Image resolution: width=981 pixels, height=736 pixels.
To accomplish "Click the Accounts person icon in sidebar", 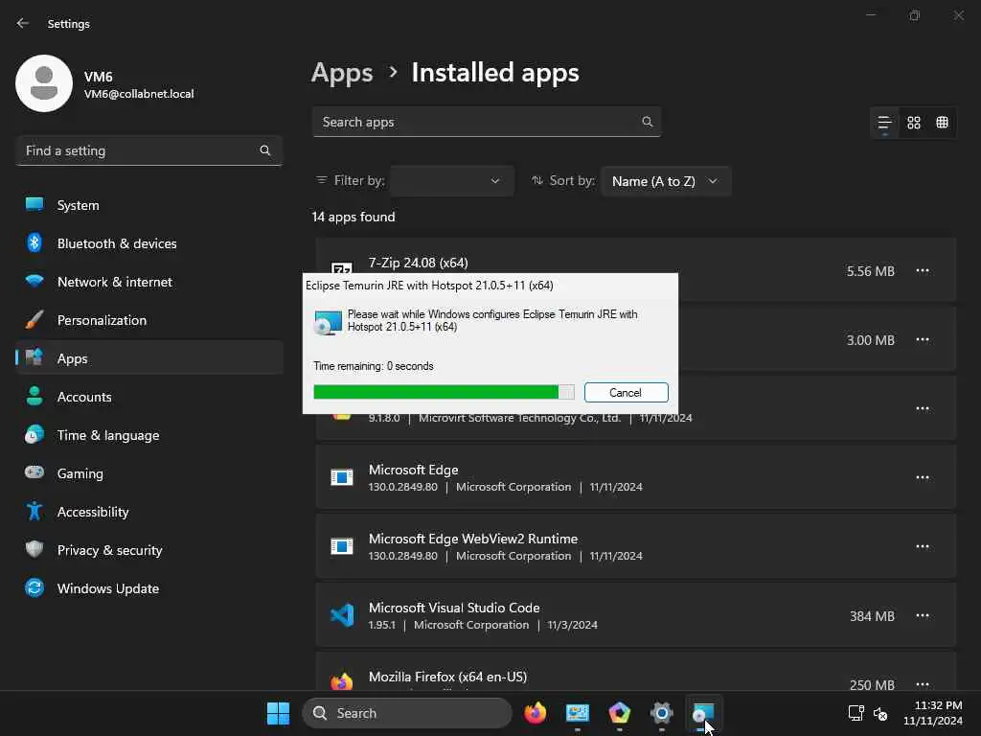I will point(34,396).
